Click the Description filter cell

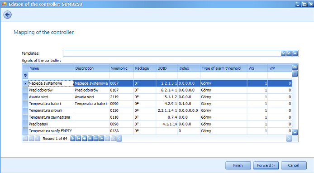tap(91, 76)
